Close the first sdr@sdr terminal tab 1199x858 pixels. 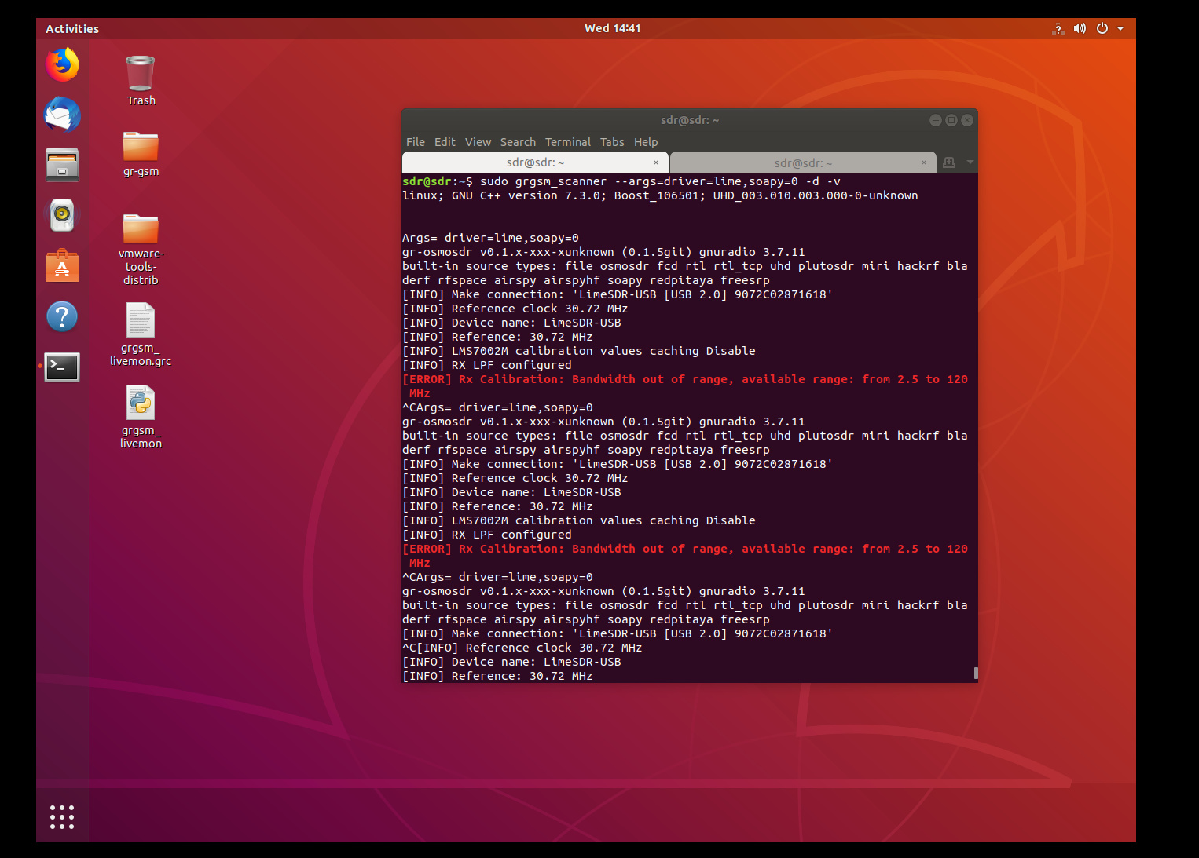point(656,162)
